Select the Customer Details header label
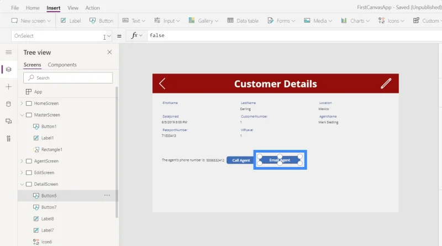 (275, 84)
